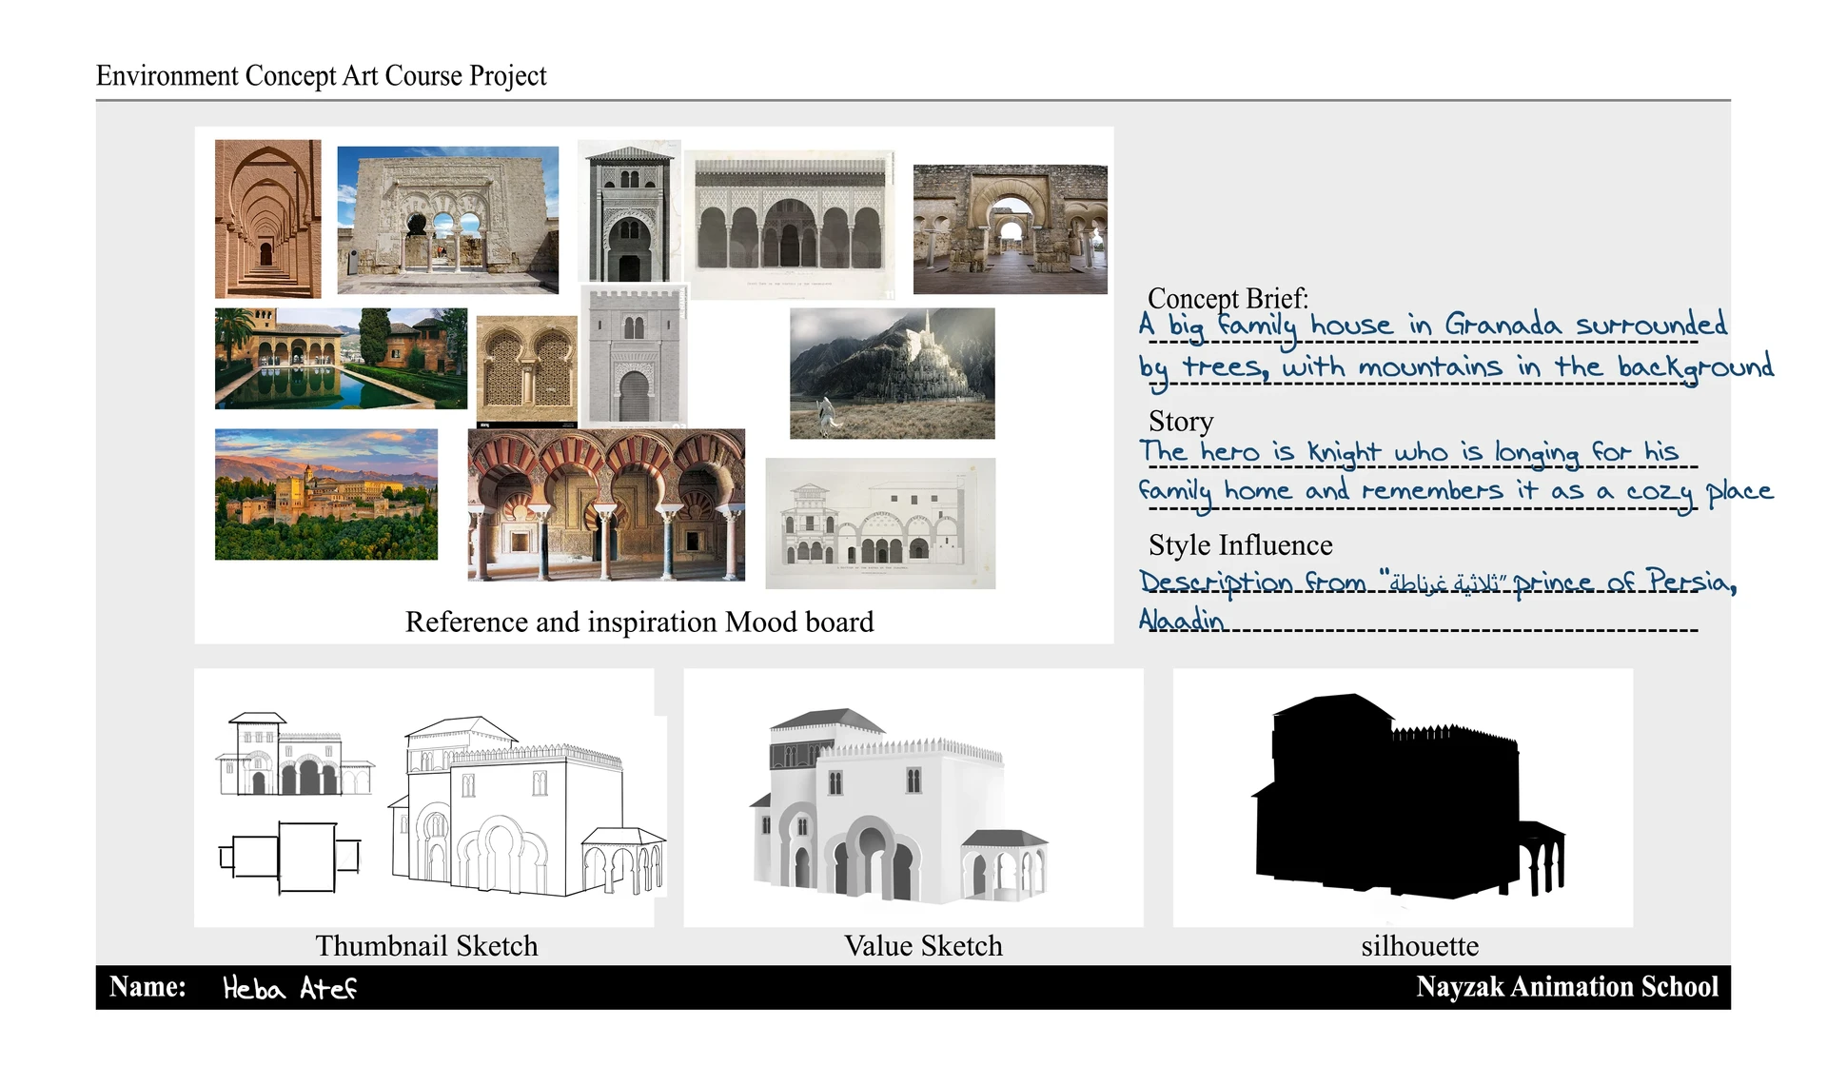Screen dimensions: 1827x1067
Task: Select the reflecting pool courtyard photo
Action: pos(341,359)
